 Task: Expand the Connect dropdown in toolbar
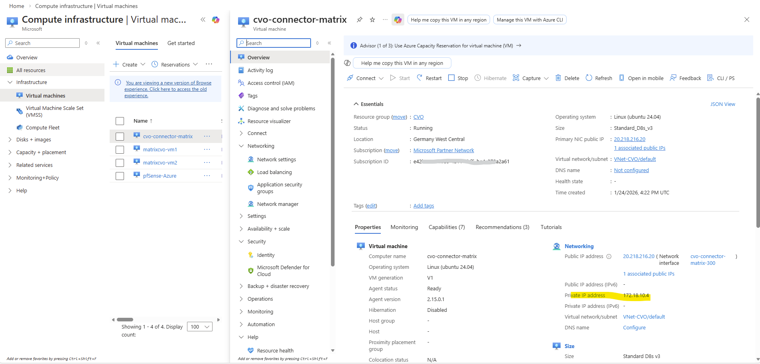(381, 78)
